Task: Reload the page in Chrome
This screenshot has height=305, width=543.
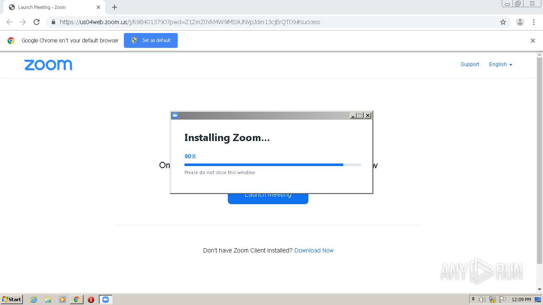Action: click(x=36, y=22)
